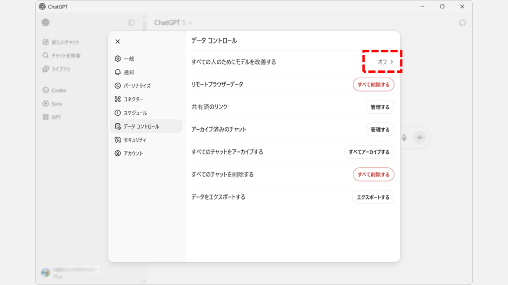
Task: Open ライブラリ in sidebar
Action: click(57, 69)
